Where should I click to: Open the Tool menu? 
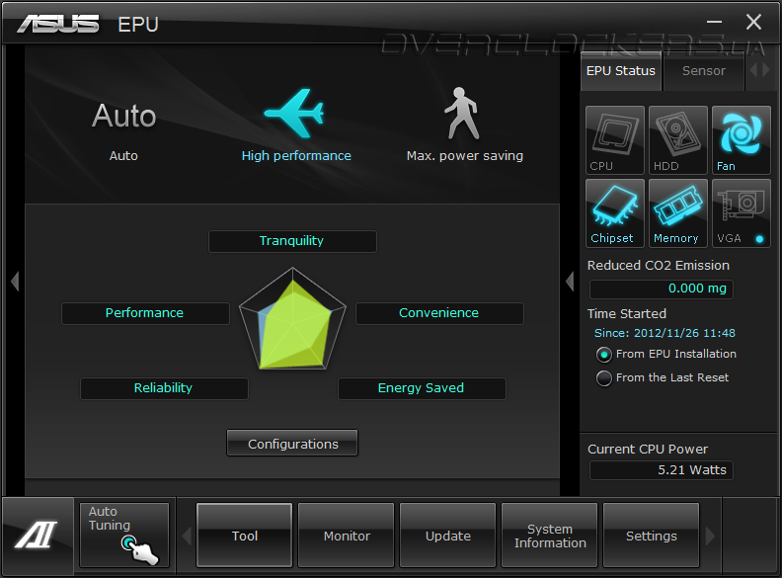tap(245, 536)
